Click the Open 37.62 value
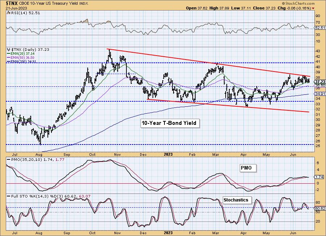326x236 pixels. (197, 8)
